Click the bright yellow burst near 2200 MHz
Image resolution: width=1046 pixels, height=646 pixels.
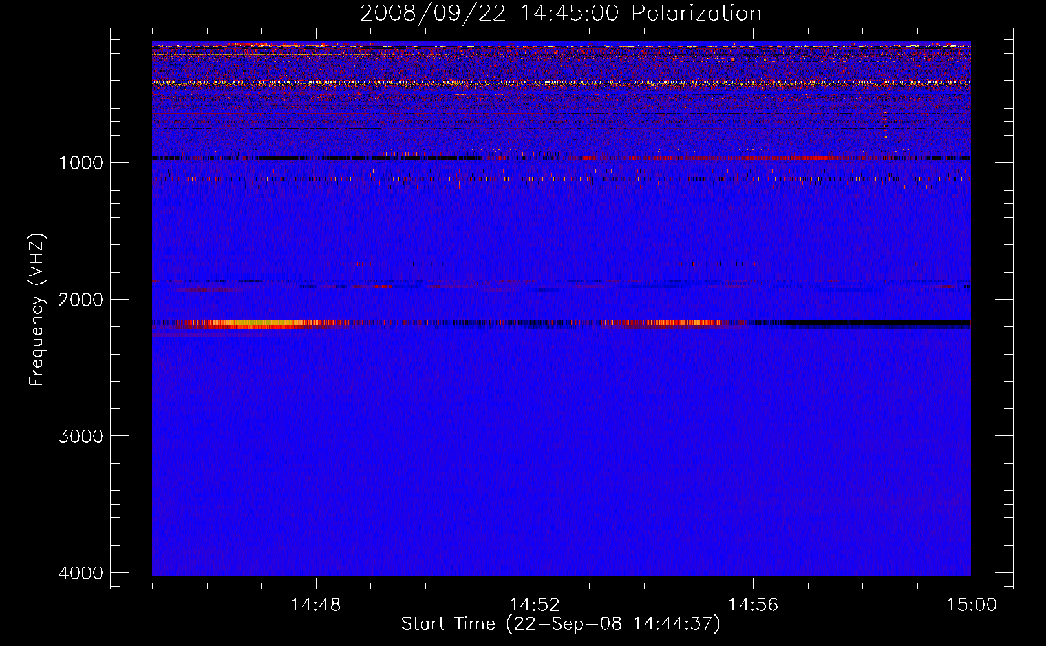[x=246, y=323]
